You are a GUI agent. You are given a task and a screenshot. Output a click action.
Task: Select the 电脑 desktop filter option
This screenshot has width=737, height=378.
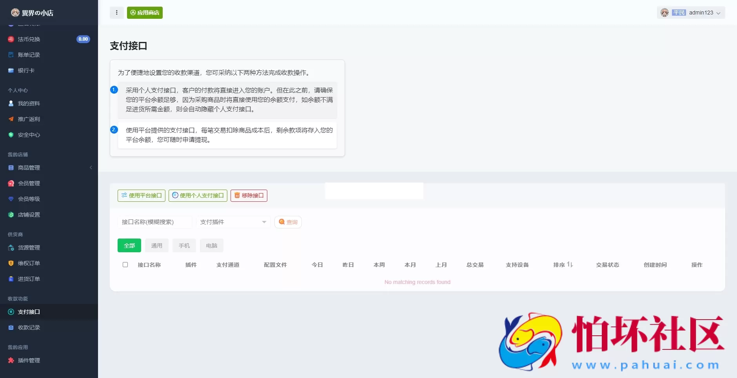pos(211,245)
